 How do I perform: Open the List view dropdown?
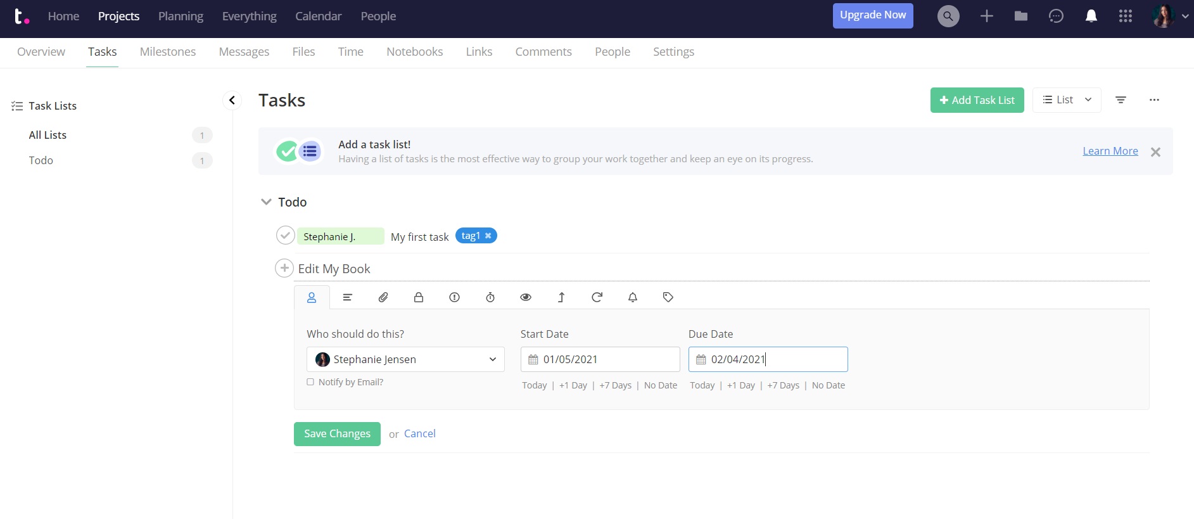click(1067, 100)
